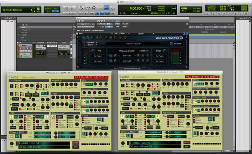Click the Rewind transport button

[x=219, y=14]
